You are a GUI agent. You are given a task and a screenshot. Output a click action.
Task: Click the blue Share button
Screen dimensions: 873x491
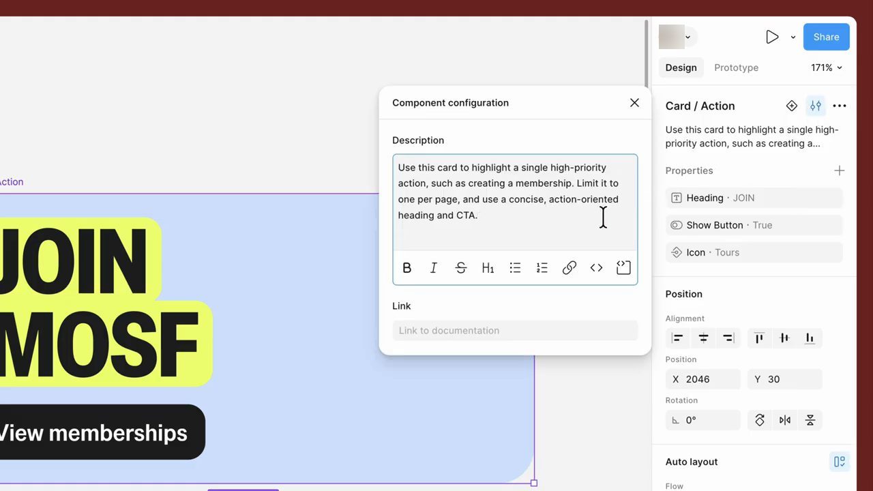point(827,37)
